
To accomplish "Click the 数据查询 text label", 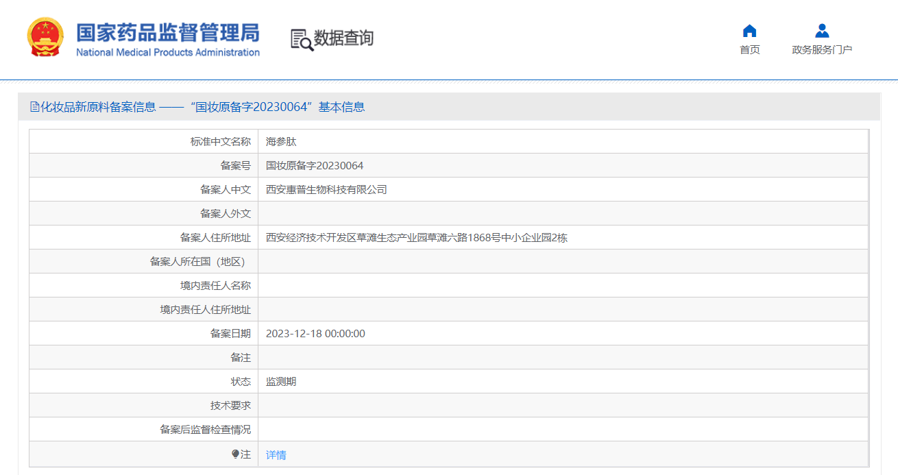I will [x=343, y=39].
